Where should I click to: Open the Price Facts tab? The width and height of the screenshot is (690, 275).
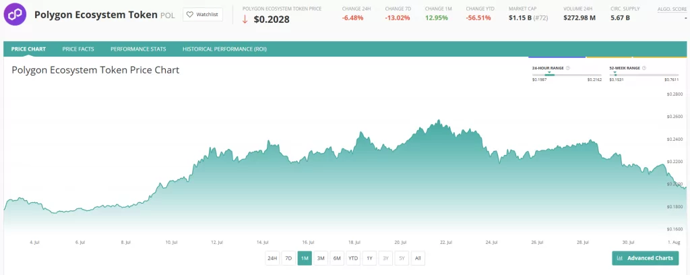click(78, 49)
